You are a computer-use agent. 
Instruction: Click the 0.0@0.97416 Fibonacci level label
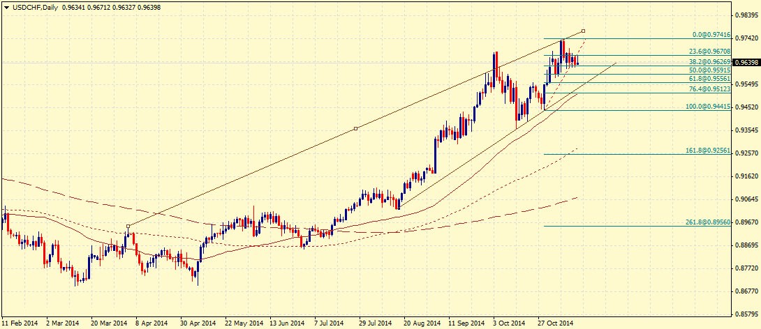click(x=711, y=34)
